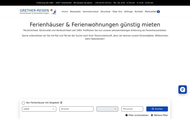Go to the Home menu item

65,12
